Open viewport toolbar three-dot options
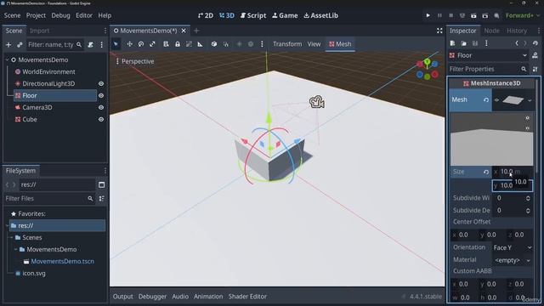The image size is (544, 306). (x=262, y=44)
